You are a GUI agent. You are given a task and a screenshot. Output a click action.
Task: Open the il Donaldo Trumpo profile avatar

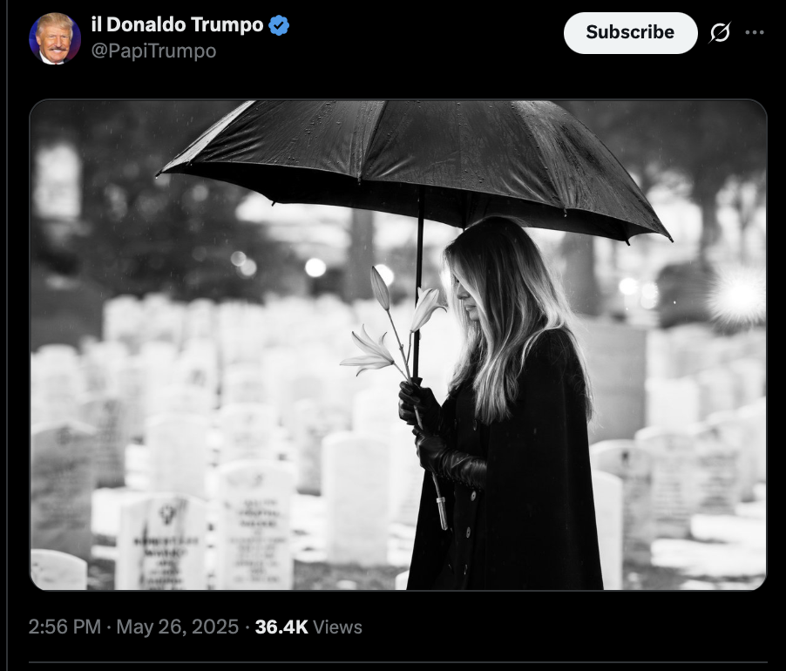pyautogui.click(x=55, y=38)
